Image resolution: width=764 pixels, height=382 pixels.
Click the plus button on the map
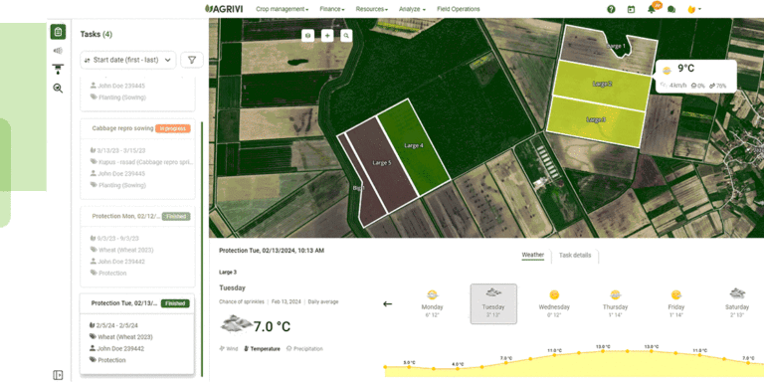[x=327, y=36]
